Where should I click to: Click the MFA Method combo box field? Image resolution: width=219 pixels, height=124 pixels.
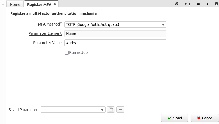coord(112,25)
